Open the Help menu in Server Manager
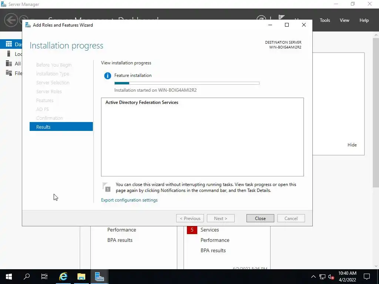 pos(364,20)
